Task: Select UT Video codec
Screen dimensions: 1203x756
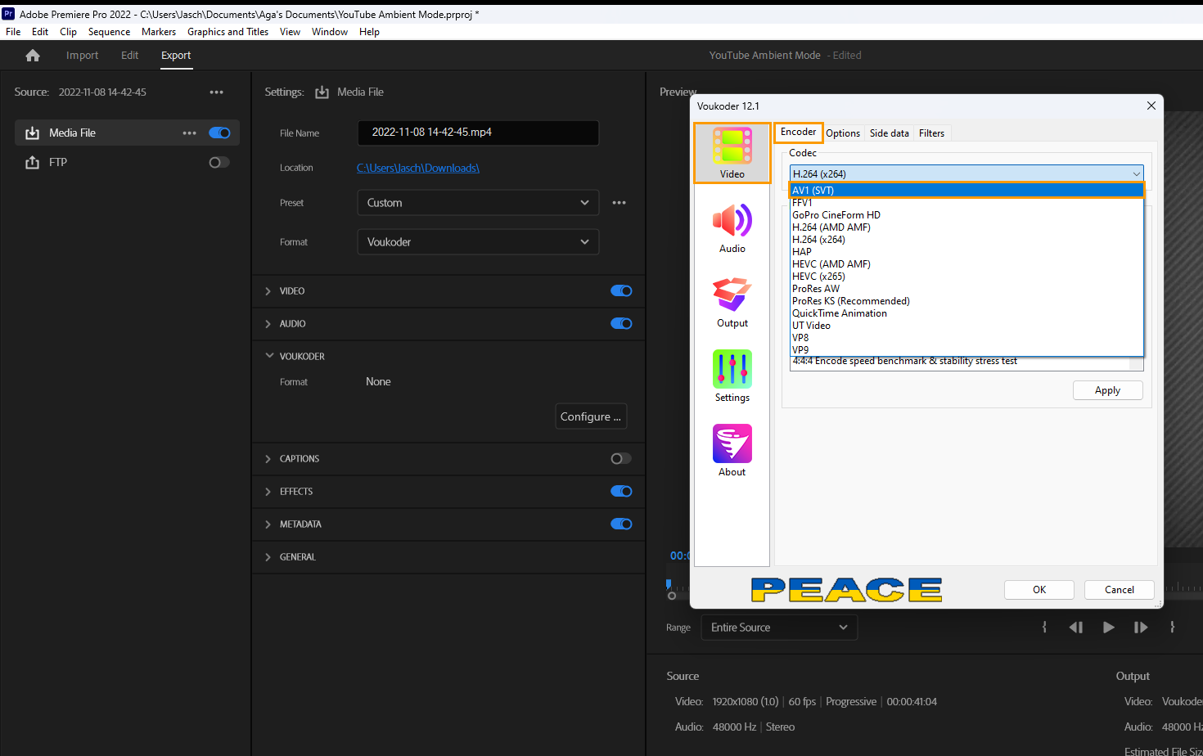Action: pyautogui.click(x=966, y=326)
